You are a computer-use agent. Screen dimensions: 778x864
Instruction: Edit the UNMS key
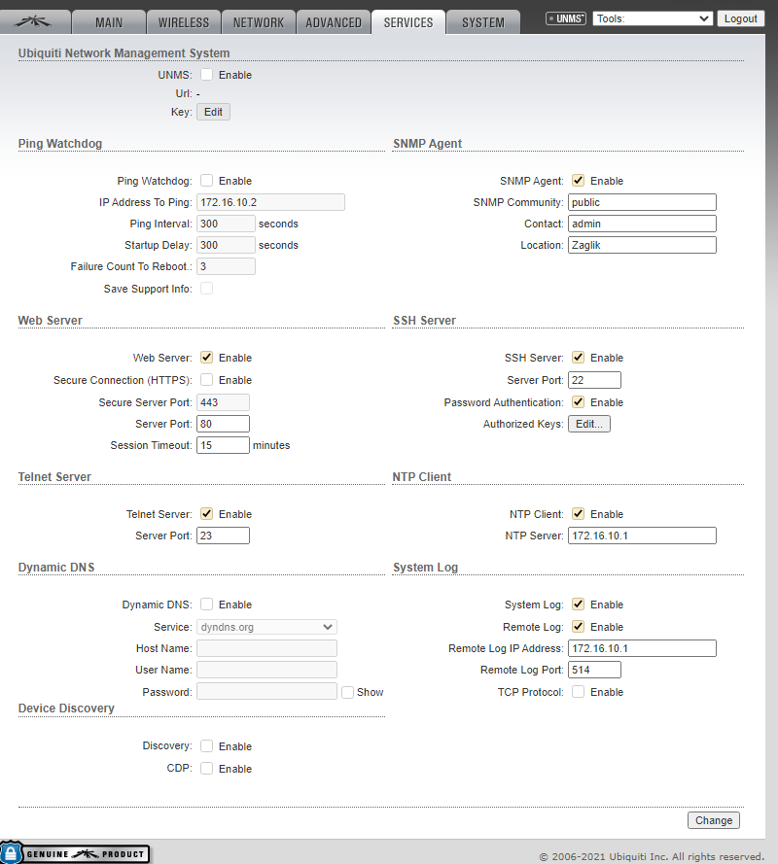click(213, 112)
